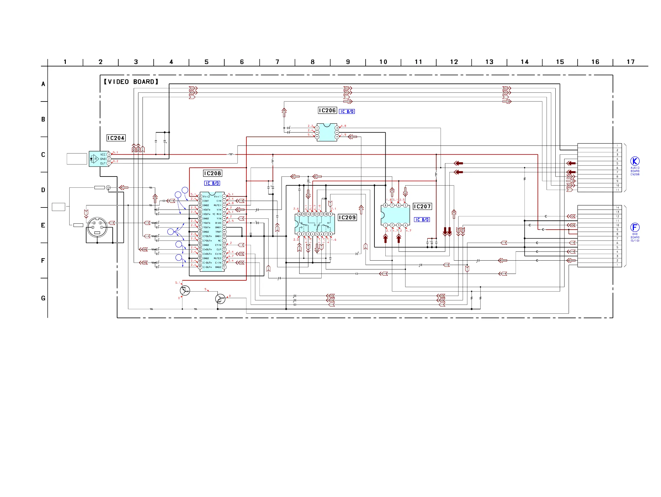Select the right transistor symbol near row G
The height and width of the screenshot is (497, 661).
[x=220, y=299]
